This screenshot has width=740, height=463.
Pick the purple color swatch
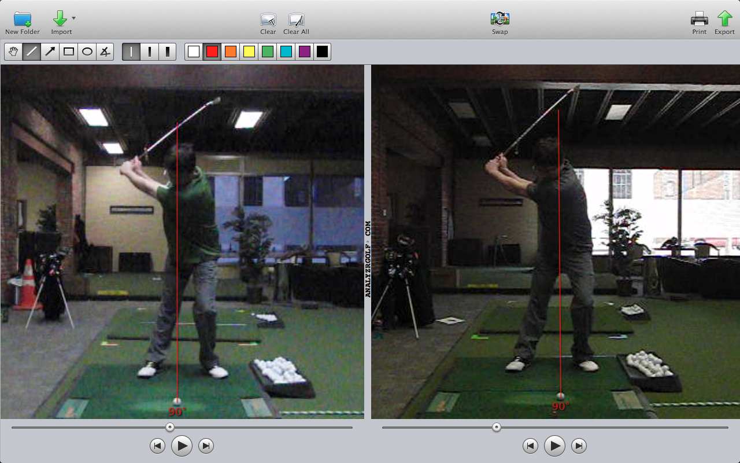click(304, 52)
